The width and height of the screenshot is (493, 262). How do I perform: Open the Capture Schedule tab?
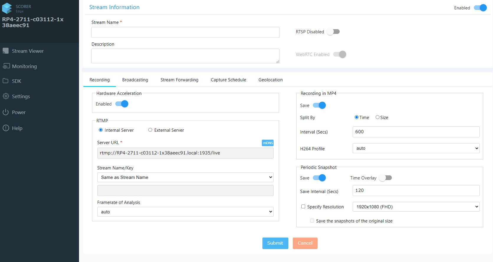[228, 80]
